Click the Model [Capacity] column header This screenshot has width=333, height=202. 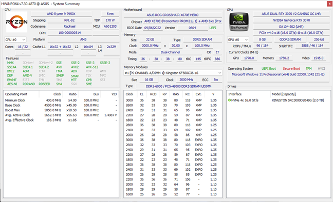pyautogui.click(x=284, y=94)
